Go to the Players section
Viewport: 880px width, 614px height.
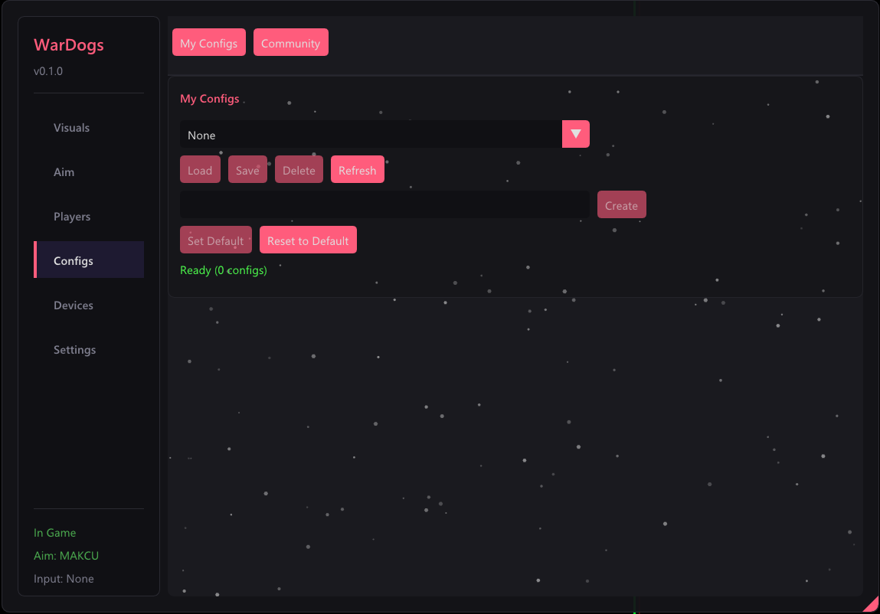click(x=89, y=216)
